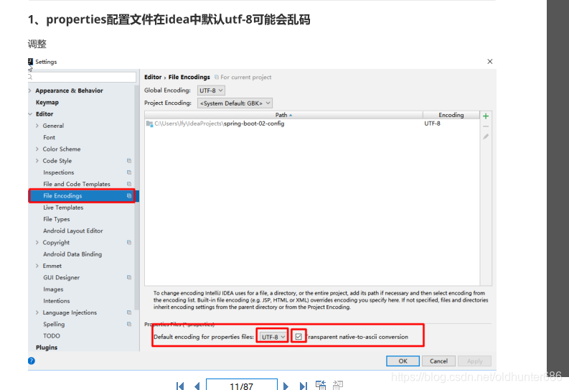Select Keymap in settings tree
The image size is (569, 390).
coord(47,103)
